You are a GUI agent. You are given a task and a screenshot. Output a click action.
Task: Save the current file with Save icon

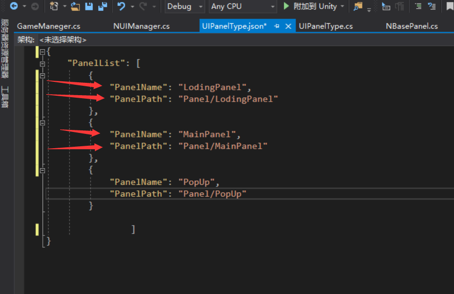pyautogui.click(x=88, y=6)
